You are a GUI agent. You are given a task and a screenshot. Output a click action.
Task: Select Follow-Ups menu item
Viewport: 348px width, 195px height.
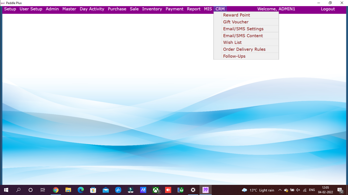[x=234, y=56]
